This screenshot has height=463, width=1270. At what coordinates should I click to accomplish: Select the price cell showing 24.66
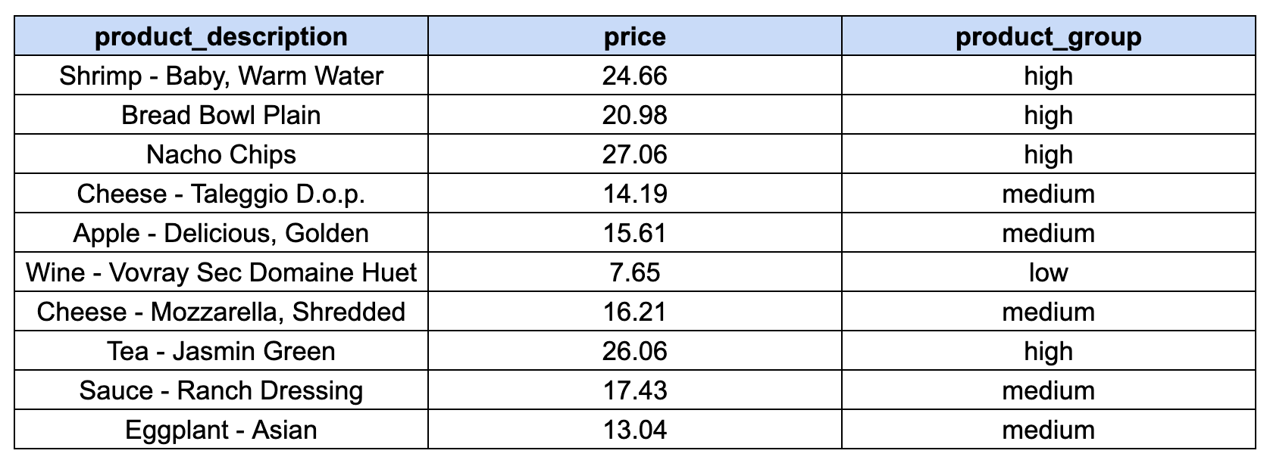635,76
